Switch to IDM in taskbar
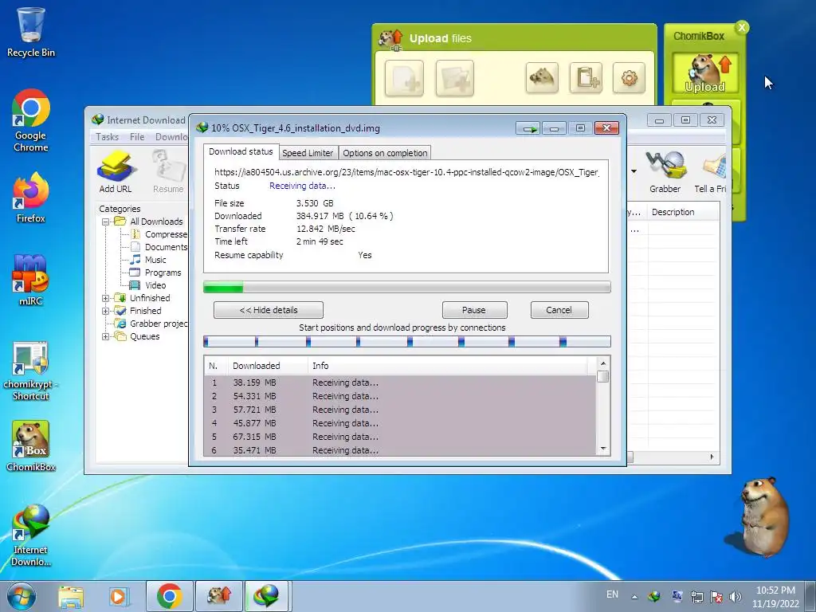 [266, 596]
